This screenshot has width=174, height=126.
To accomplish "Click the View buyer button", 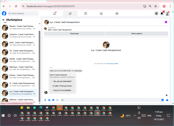I will click(74, 33).
